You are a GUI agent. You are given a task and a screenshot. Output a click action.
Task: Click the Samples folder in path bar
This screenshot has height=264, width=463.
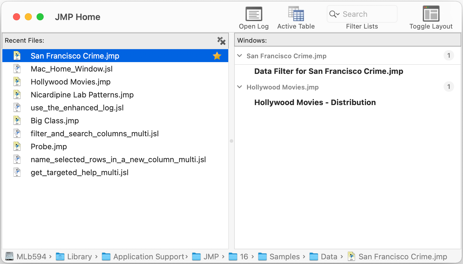(x=284, y=257)
